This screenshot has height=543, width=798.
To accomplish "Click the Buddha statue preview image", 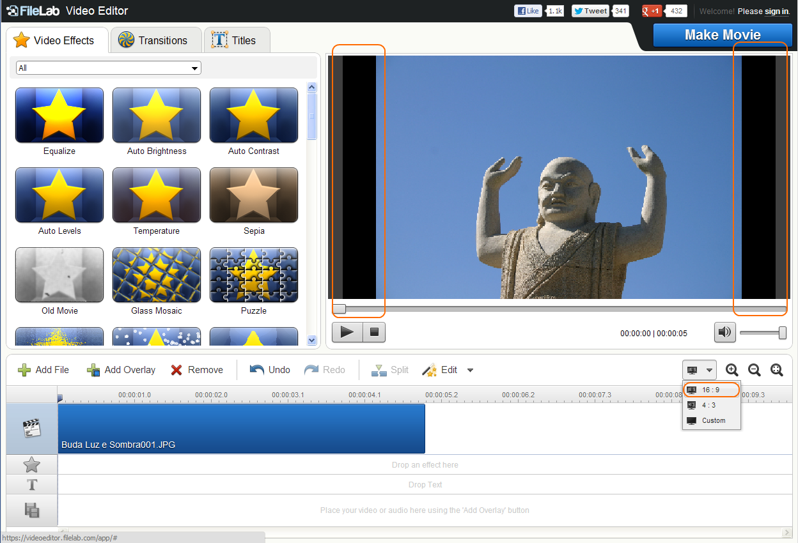I will (x=559, y=177).
